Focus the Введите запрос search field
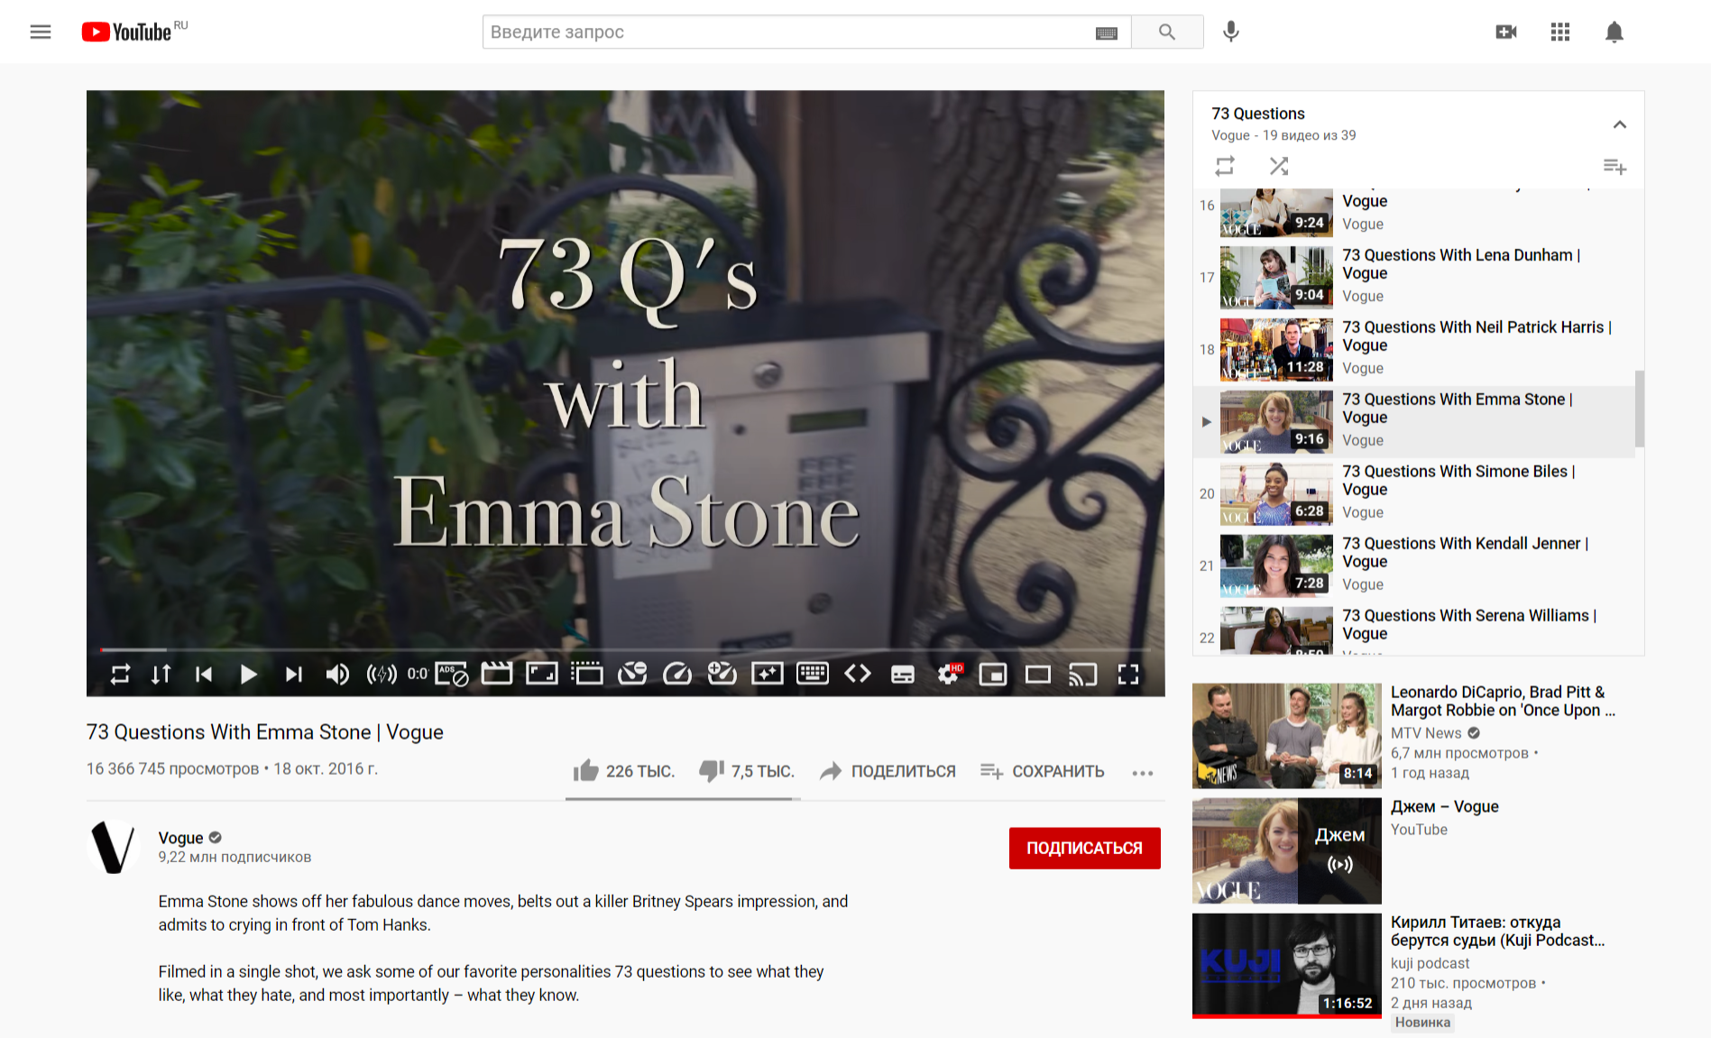This screenshot has width=1711, height=1038. pyautogui.click(x=789, y=32)
